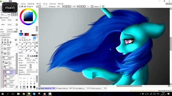Hide Layer 16 with its eye icon
Viewport: 172px width, 96px height.
coord(5,76)
